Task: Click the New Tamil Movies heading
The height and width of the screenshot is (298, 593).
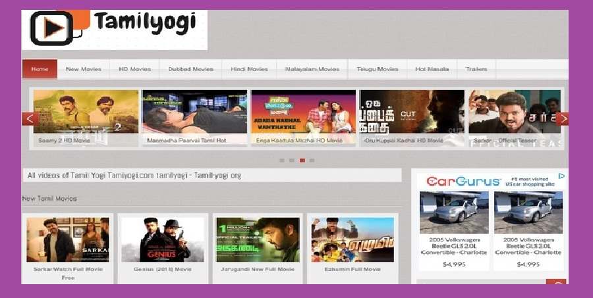Action: tap(49, 199)
